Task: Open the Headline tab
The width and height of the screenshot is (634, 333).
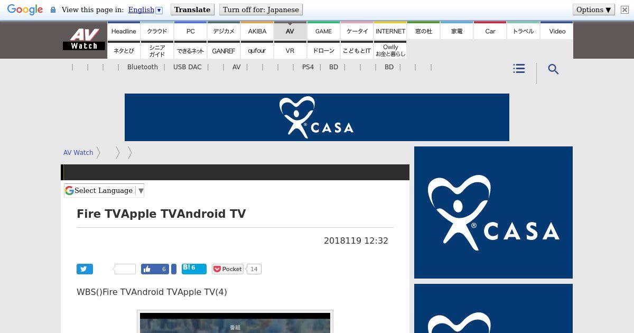Action: (x=124, y=31)
